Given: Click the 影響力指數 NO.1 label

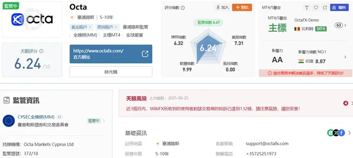Looking at the screenshot, I should pyautogui.click(x=312, y=52).
